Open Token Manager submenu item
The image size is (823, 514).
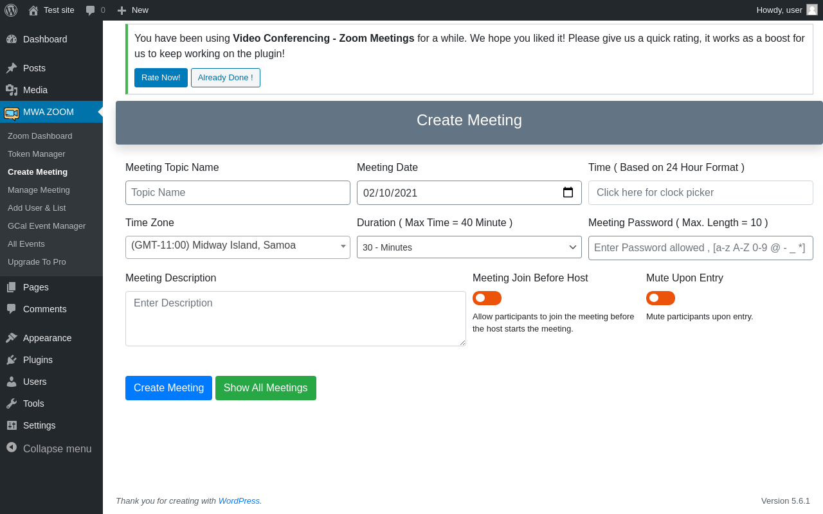(x=37, y=154)
